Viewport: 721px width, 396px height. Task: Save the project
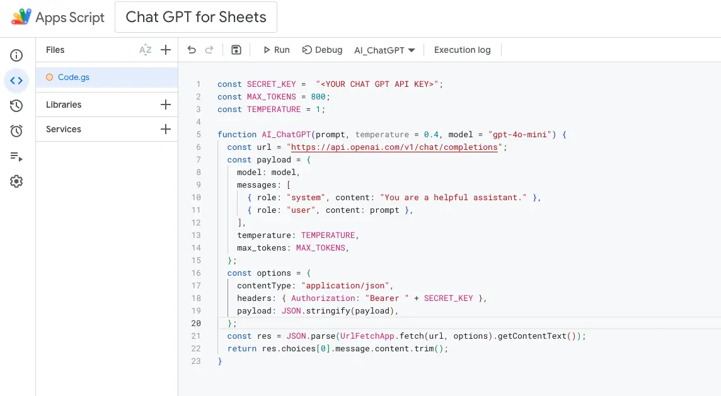[236, 49]
